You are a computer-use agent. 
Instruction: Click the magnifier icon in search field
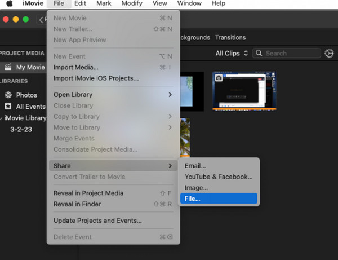click(259, 53)
